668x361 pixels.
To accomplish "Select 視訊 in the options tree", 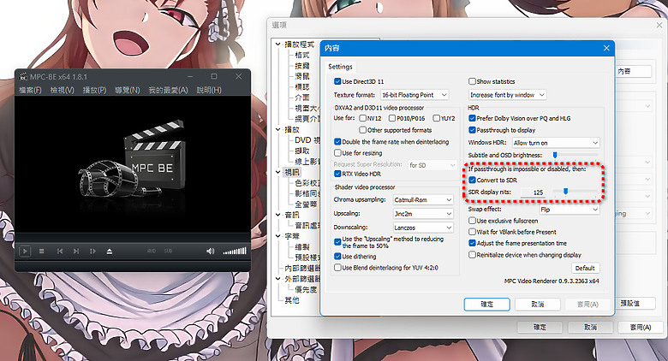I will [x=292, y=173].
